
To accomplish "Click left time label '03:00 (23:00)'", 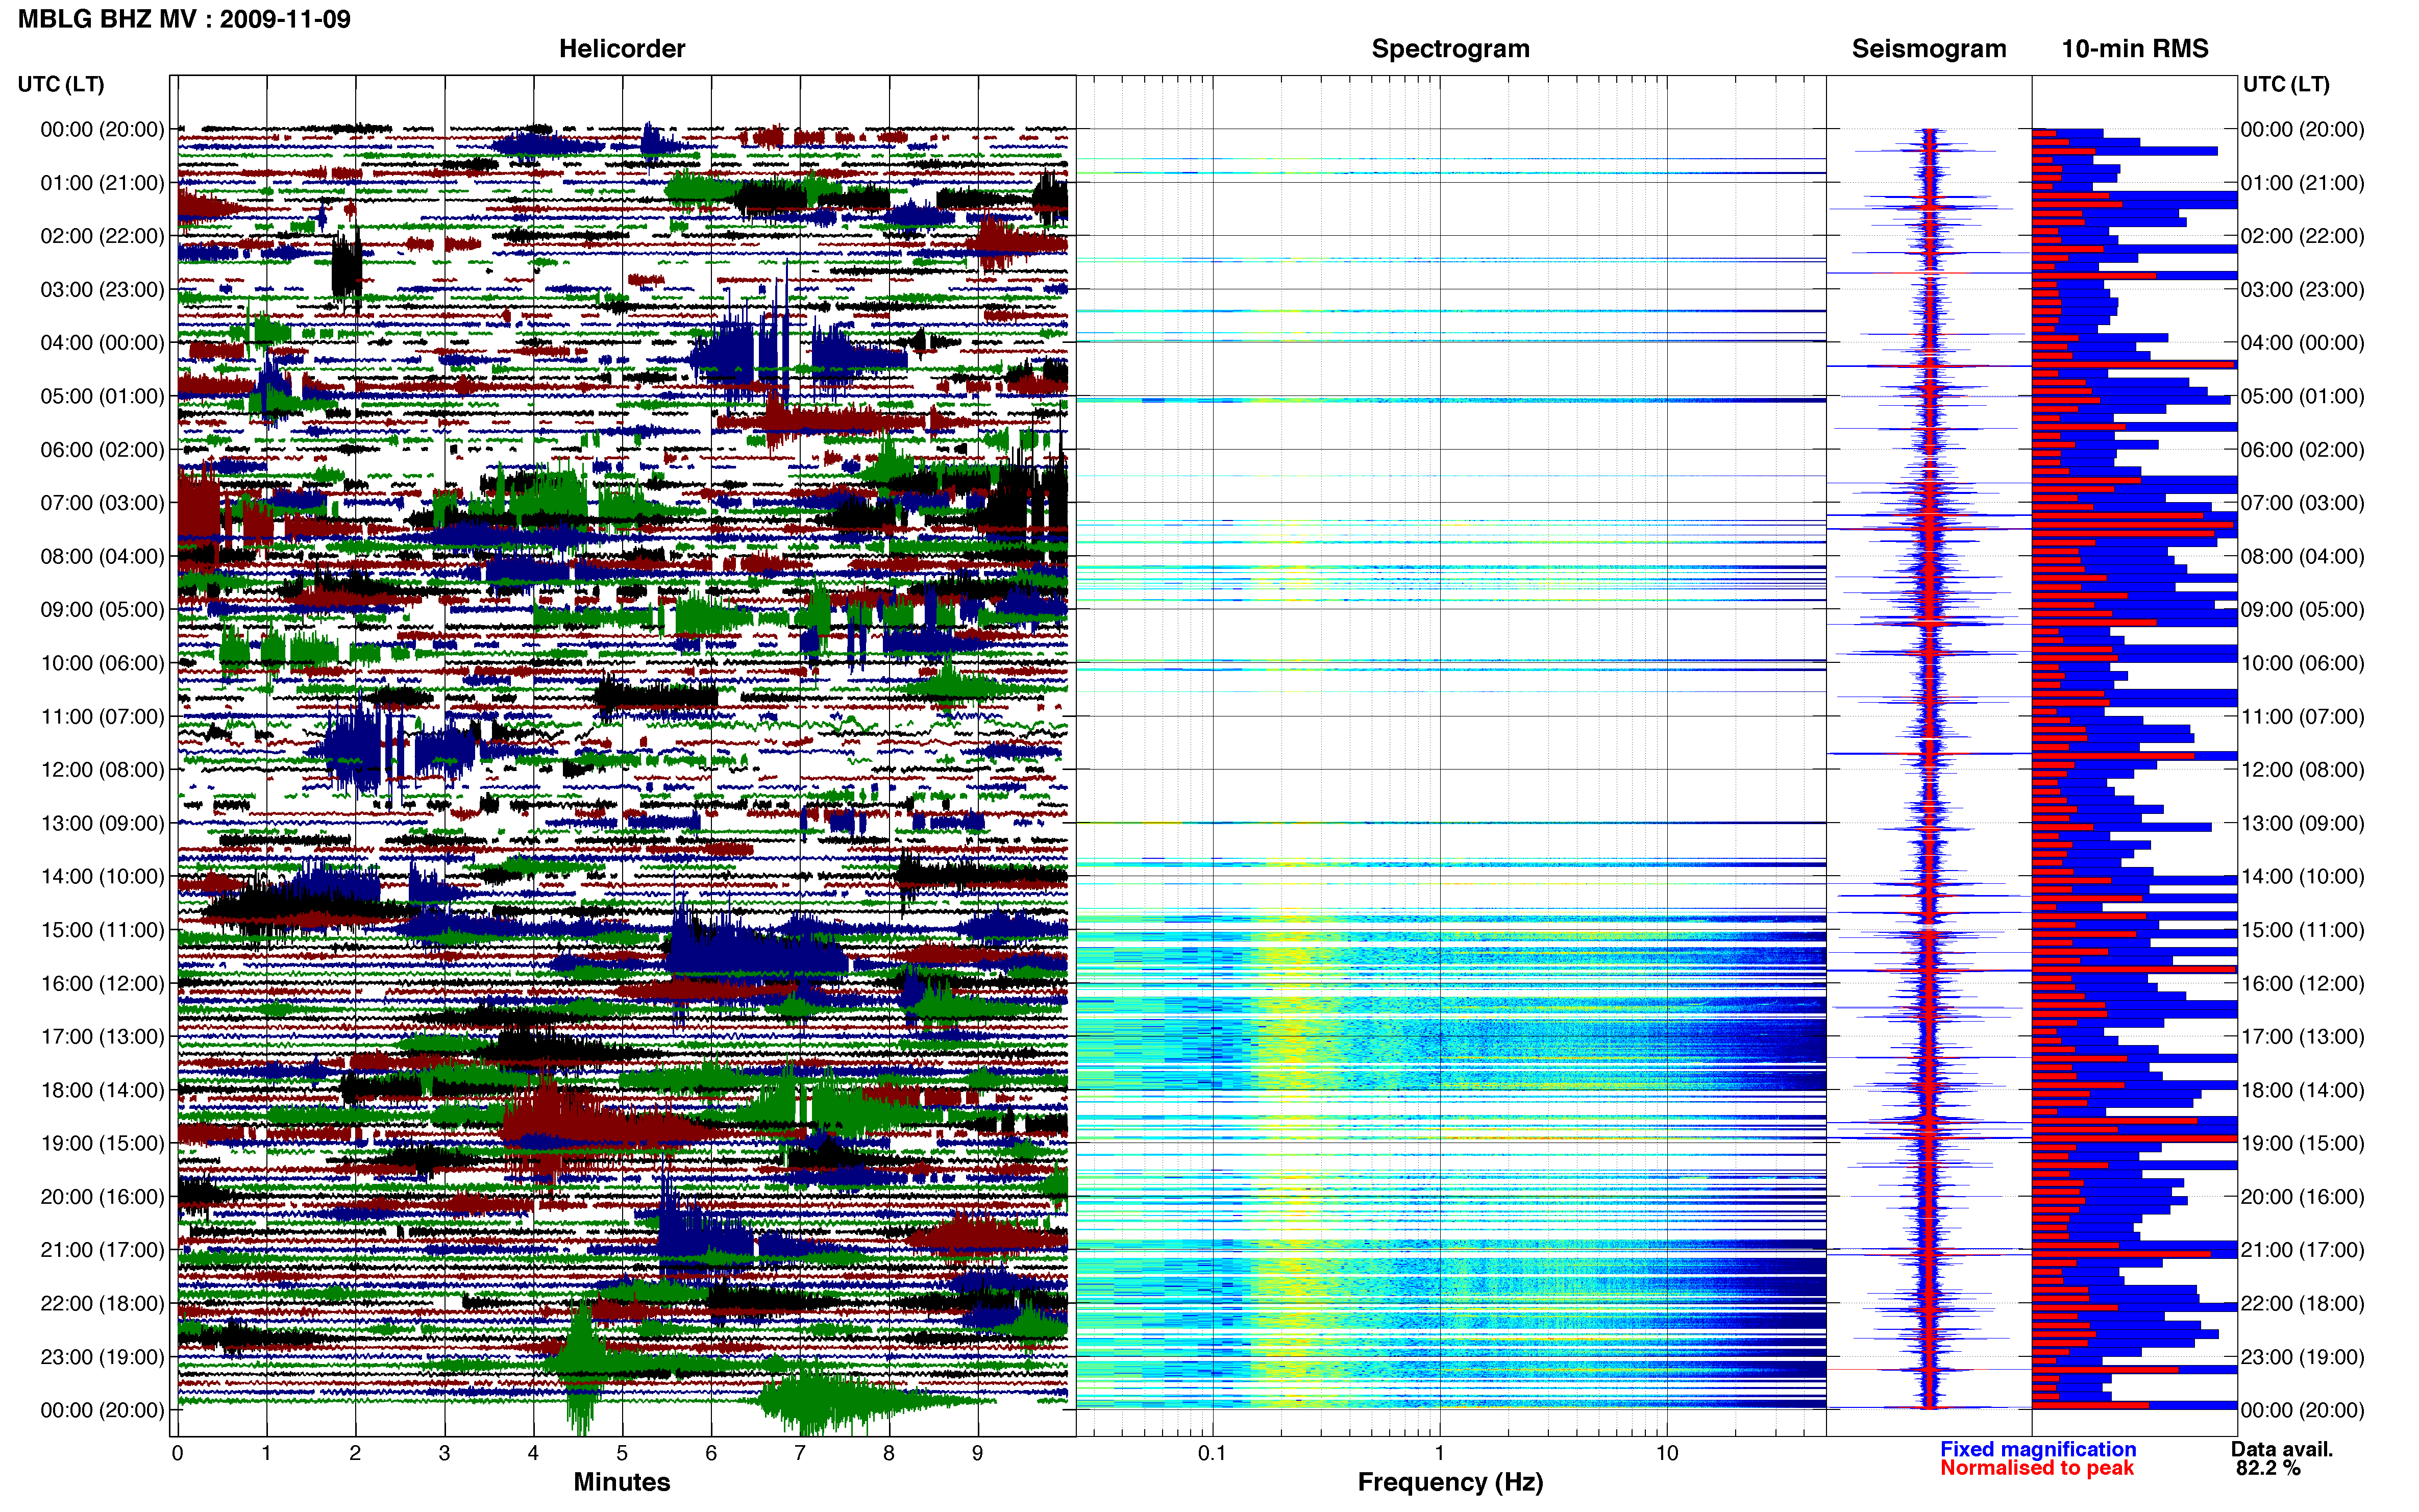I will point(102,289).
